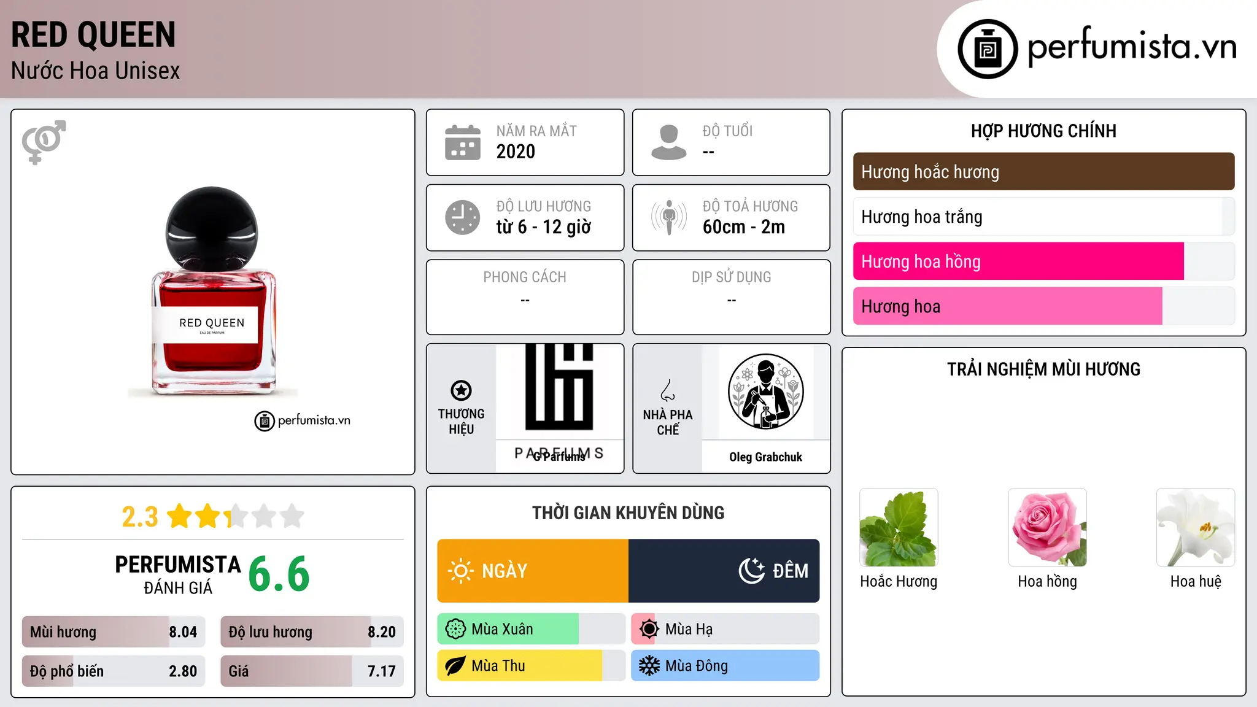Click the Độ phổ biến 2.80 score bar
1257x707 pixels.
tap(114, 671)
